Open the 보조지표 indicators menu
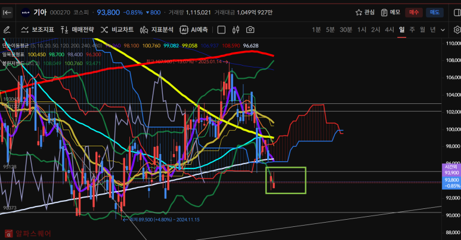Image resolution: width=461 pixels, height=240 pixels. coord(38,30)
